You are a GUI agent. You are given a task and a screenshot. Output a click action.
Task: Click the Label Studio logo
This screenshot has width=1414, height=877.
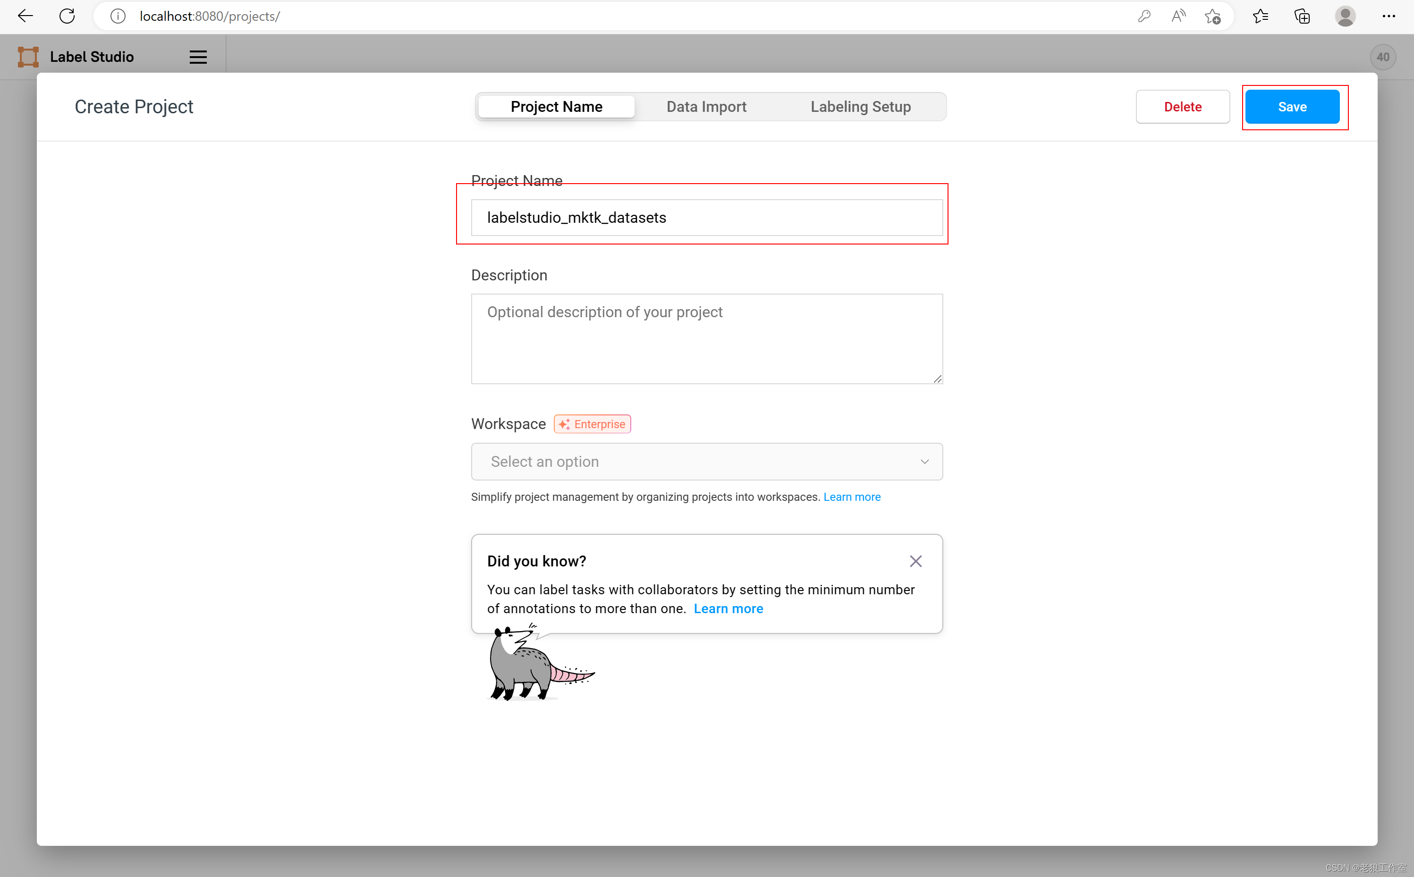pyautogui.click(x=28, y=57)
